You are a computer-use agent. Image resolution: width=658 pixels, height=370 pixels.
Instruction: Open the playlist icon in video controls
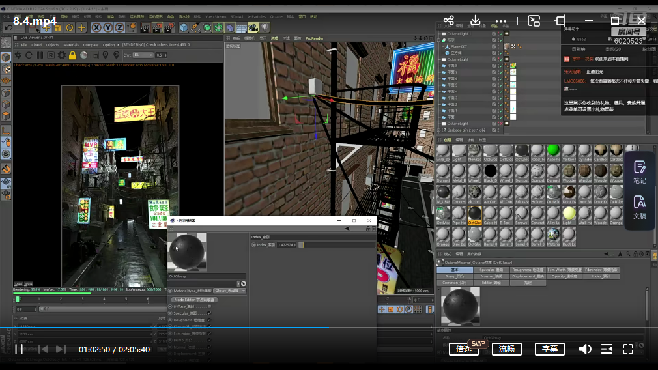tap(607, 349)
